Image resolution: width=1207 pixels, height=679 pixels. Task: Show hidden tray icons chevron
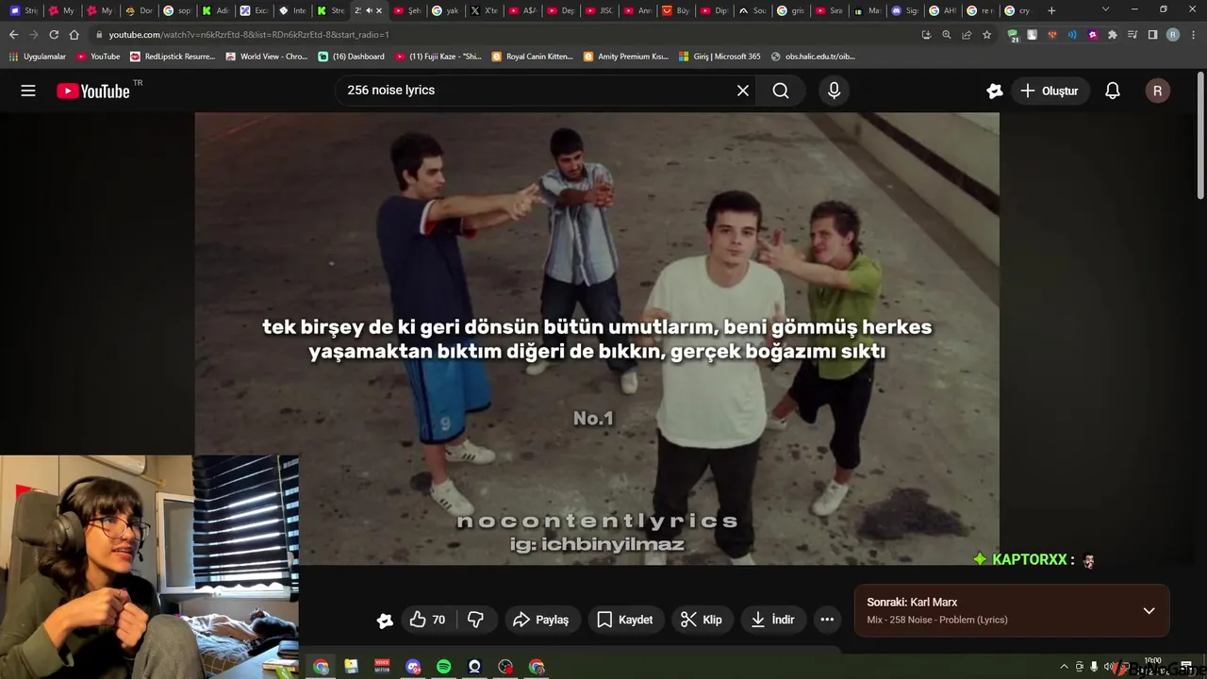pyautogui.click(x=1065, y=667)
